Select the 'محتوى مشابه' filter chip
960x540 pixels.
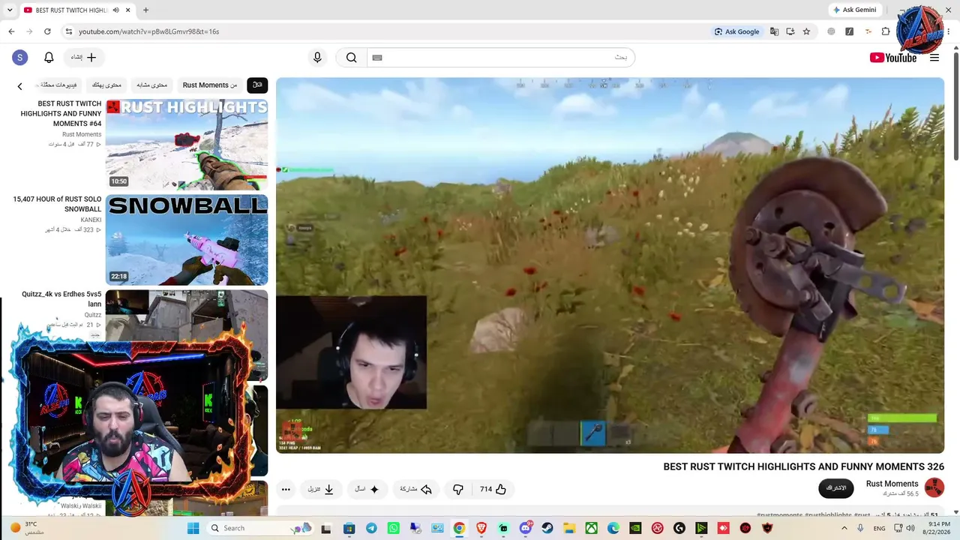152,85
